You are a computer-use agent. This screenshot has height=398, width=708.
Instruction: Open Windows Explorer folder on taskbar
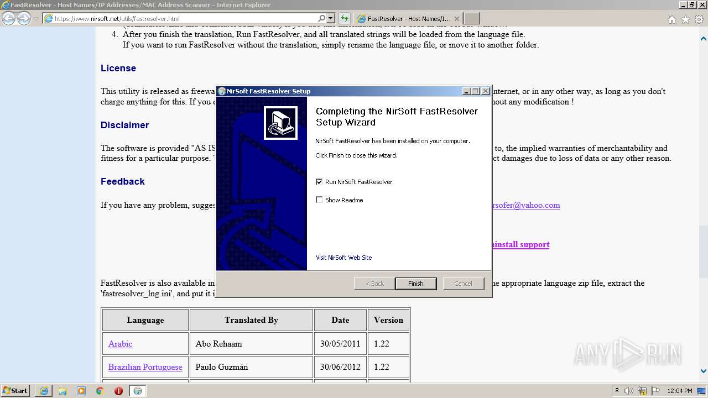[63, 391]
